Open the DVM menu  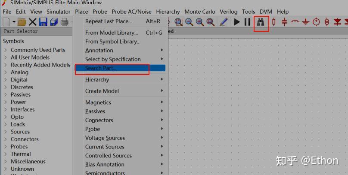[266, 12]
